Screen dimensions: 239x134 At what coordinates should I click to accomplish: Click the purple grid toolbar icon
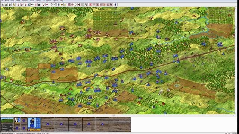coord(69,4)
